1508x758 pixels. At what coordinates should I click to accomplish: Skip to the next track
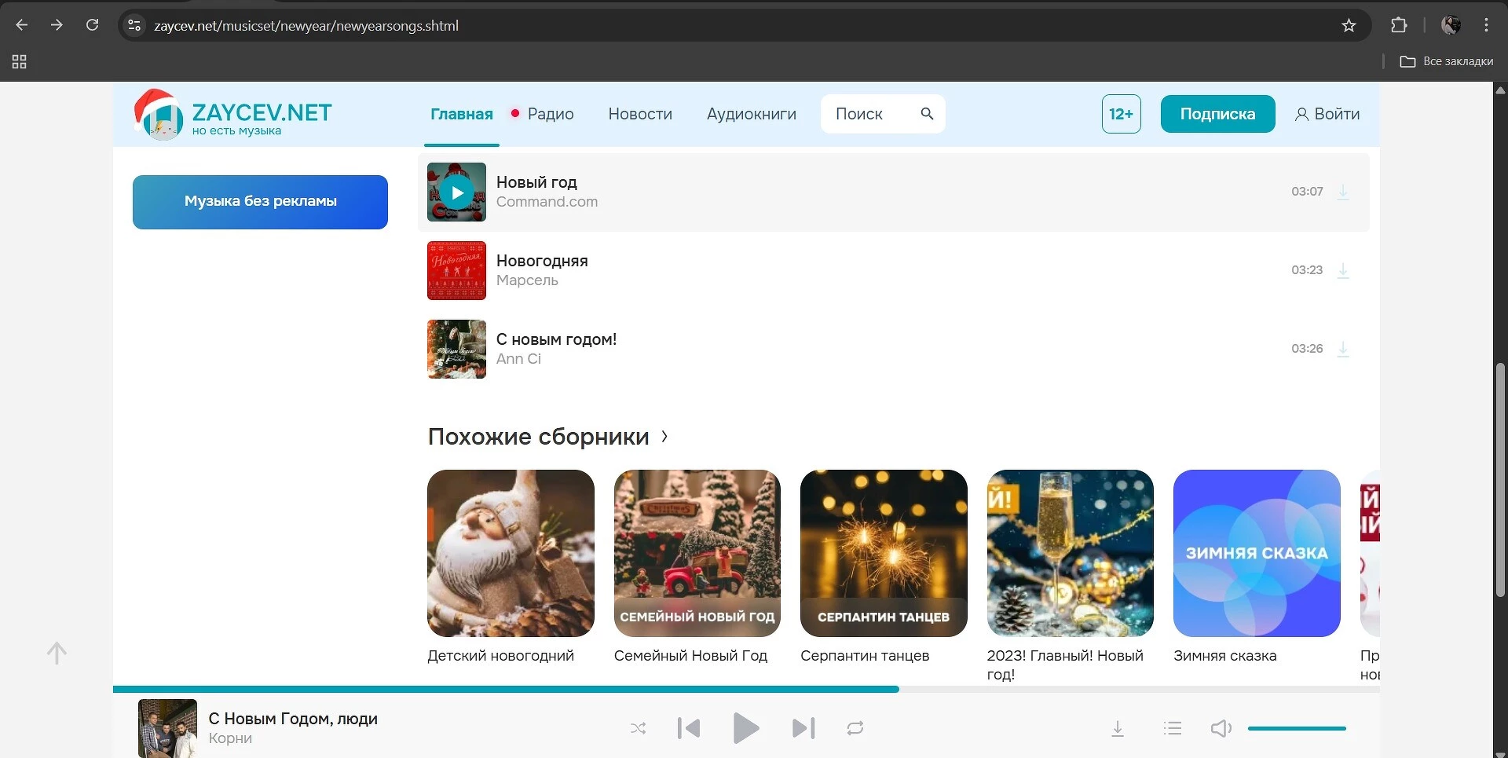click(803, 729)
